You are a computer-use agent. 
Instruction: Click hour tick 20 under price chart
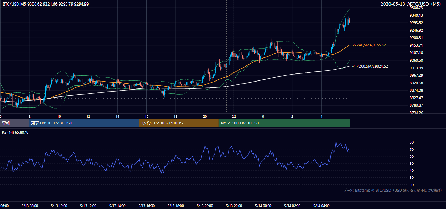(205, 117)
